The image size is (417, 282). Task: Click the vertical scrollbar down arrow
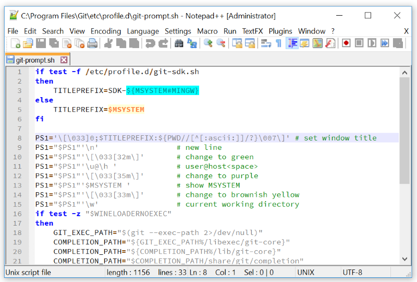[404, 259]
